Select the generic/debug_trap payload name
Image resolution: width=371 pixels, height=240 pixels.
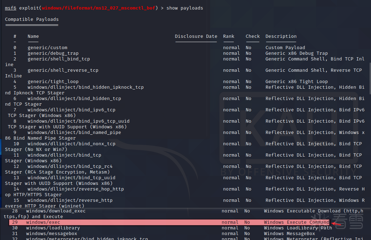[53, 53]
